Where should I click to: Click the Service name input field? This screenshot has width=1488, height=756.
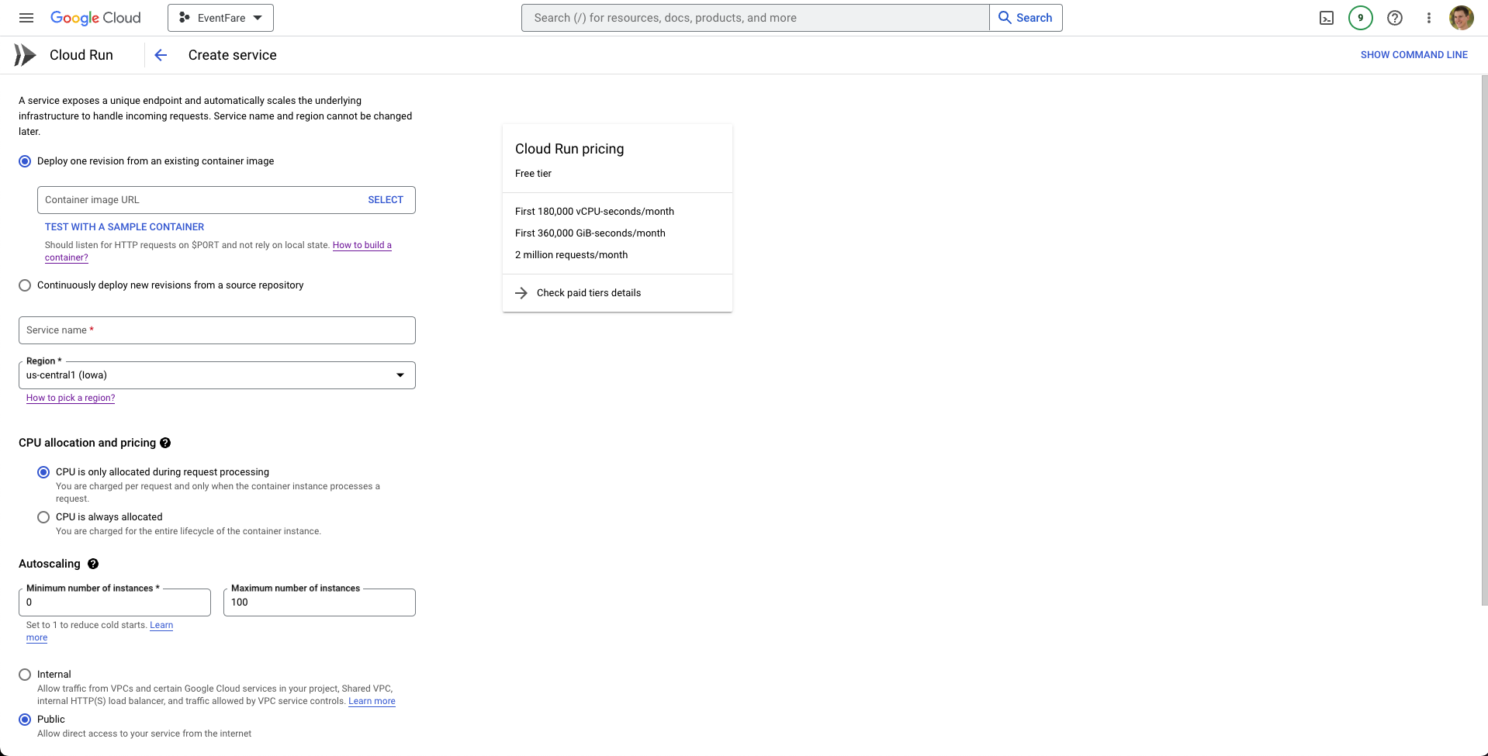[x=216, y=330]
